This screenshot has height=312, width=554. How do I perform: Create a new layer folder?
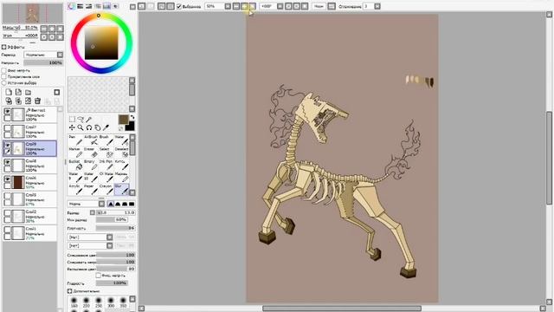coord(28,93)
